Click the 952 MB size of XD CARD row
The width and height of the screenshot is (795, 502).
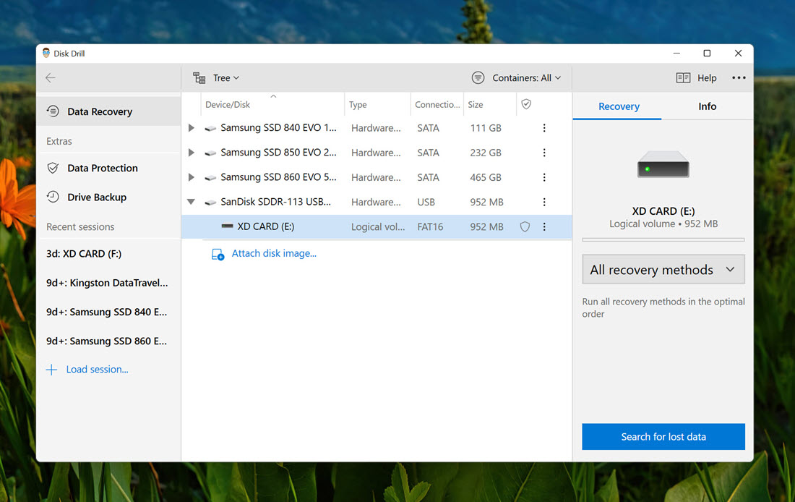point(486,227)
